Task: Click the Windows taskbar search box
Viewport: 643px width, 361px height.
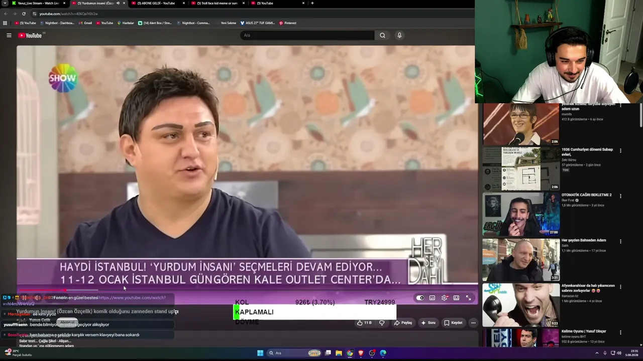Action: point(294,353)
